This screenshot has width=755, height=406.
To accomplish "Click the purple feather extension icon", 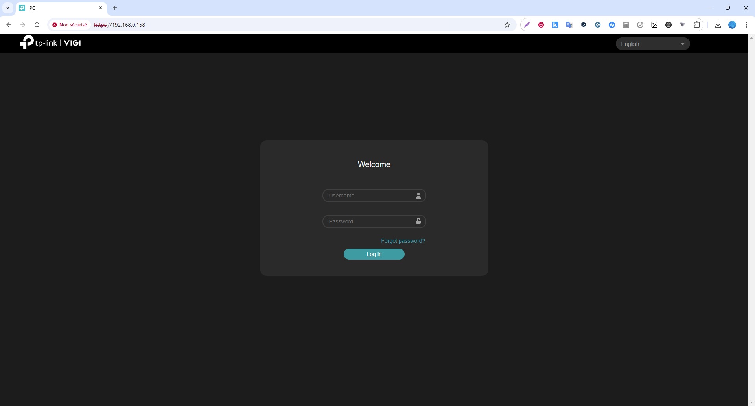I will point(527,25).
